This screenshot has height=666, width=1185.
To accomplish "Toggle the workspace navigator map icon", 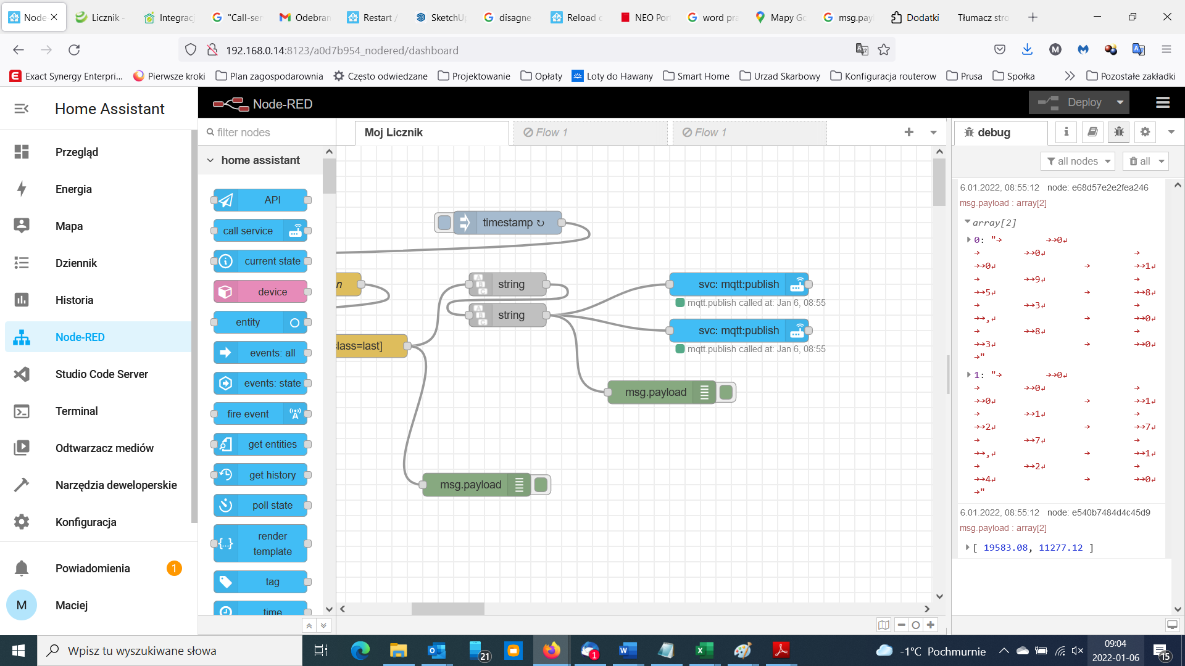I will click(x=884, y=625).
